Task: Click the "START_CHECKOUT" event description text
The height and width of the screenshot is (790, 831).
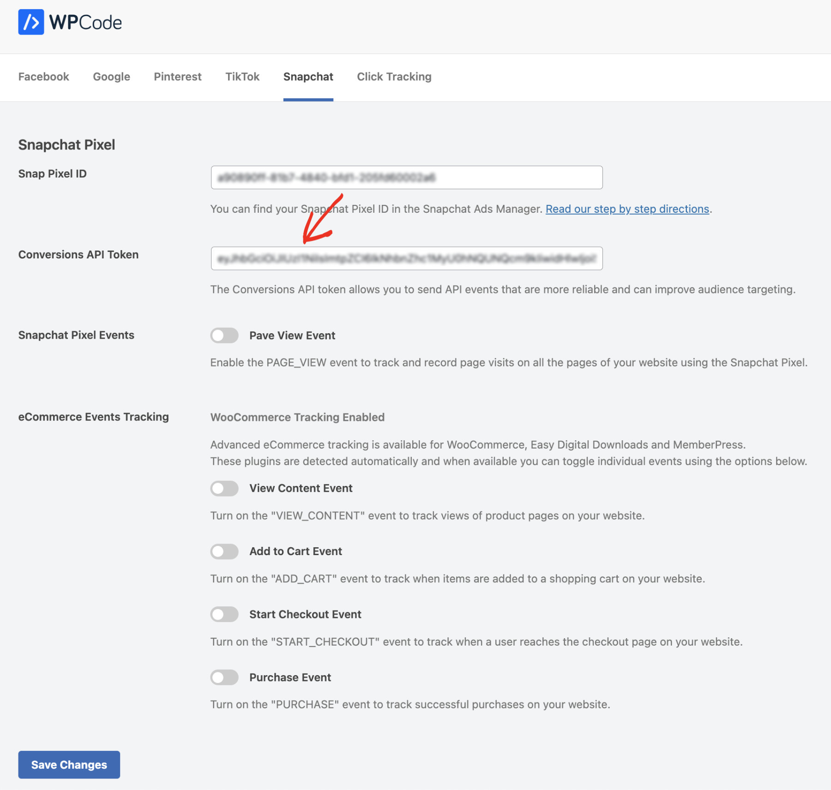Action: pos(476,642)
